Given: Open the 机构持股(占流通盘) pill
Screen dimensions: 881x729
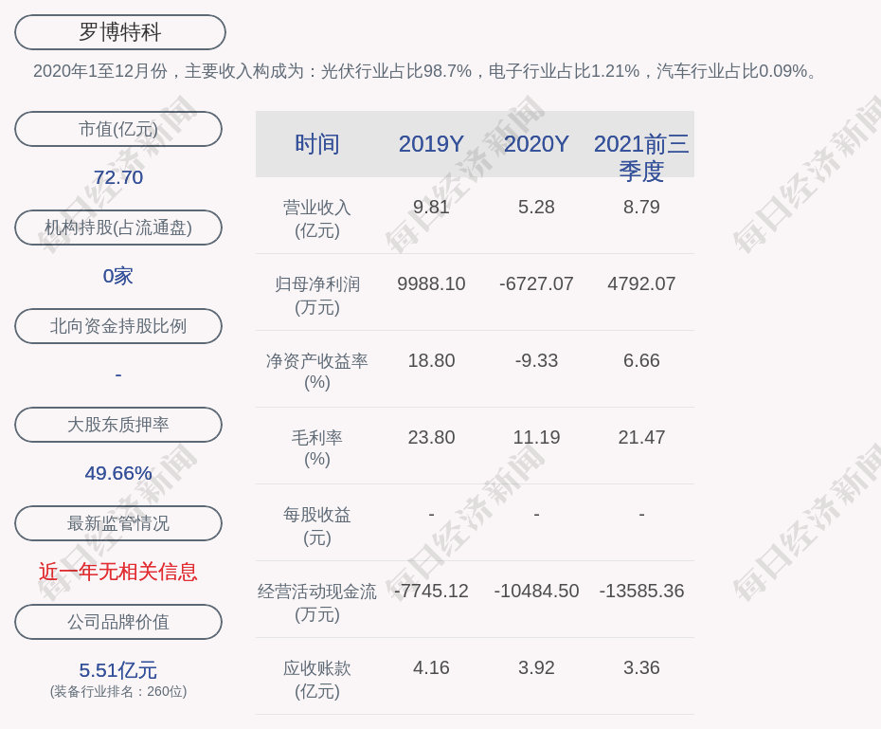Looking at the screenshot, I should coord(117,228).
